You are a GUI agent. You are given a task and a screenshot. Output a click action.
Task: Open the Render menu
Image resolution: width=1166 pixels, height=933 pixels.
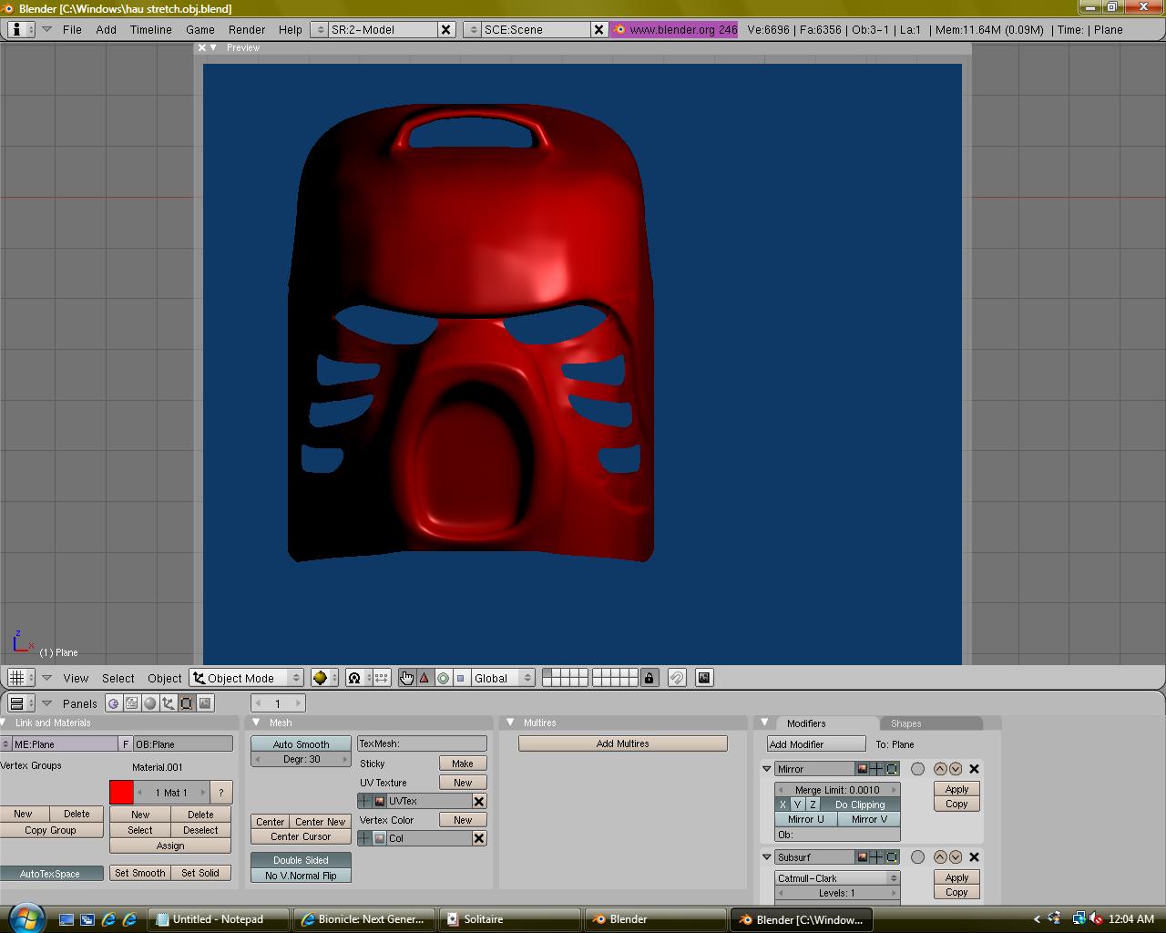click(x=247, y=29)
